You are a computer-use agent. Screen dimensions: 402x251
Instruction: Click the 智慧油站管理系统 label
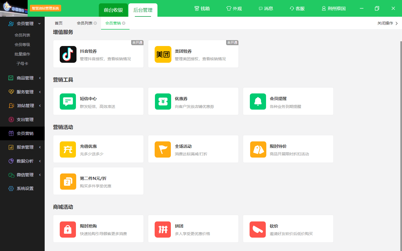click(46, 8)
